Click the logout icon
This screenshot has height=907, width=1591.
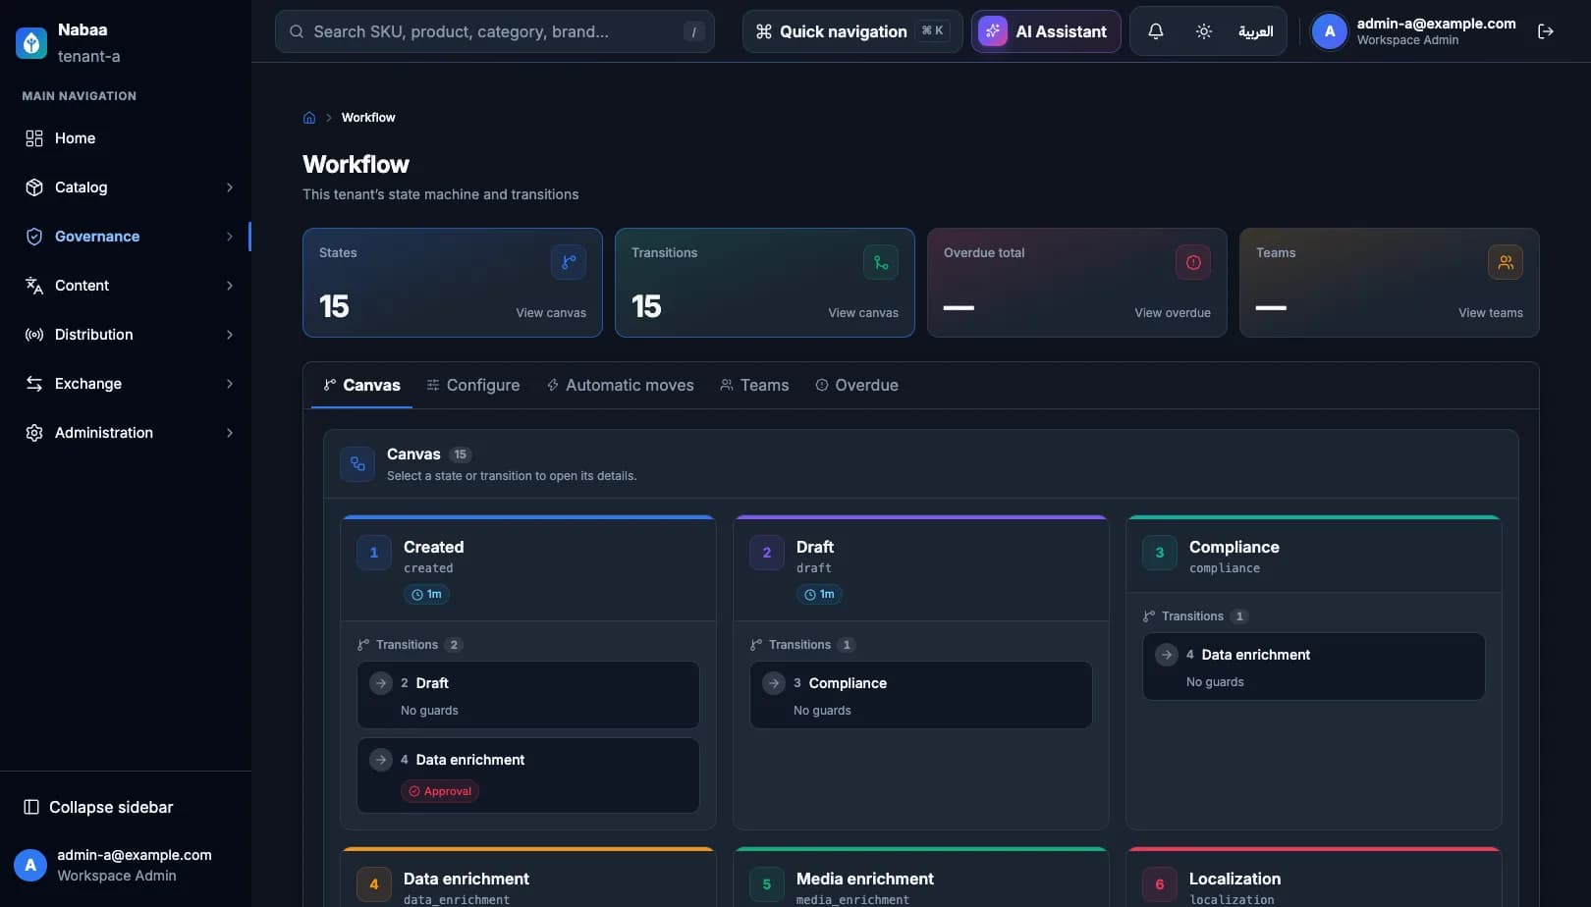1546,31
